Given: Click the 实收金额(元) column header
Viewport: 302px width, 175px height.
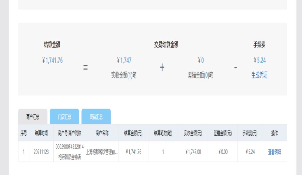Looking at the screenshot, I should tap(193, 133).
